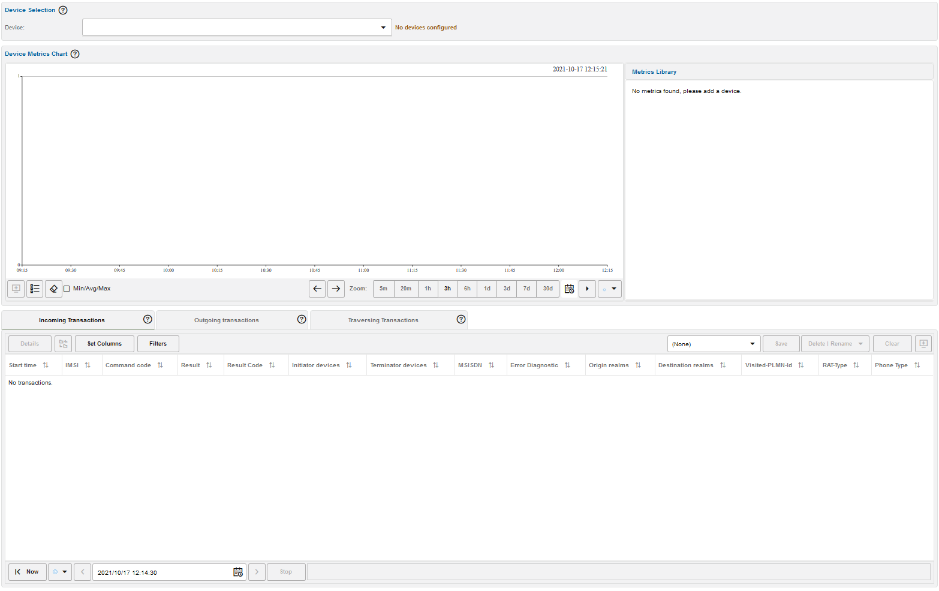Click the Save filter button

coord(781,344)
